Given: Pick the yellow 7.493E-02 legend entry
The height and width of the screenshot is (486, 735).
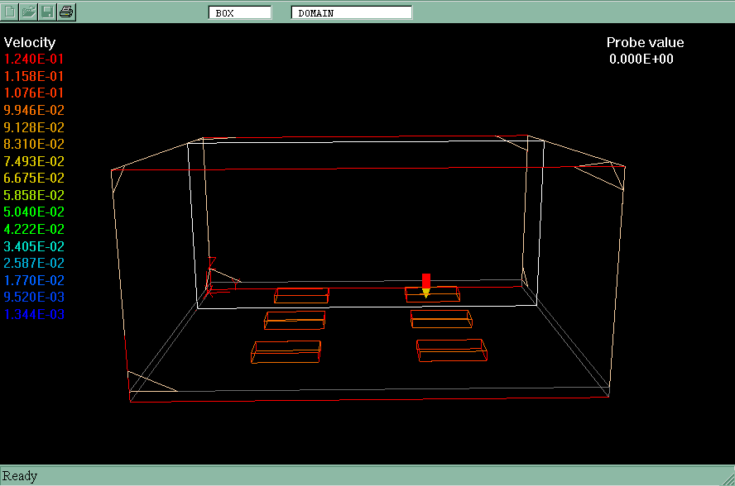Looking at the screenshot, I should point(34,161).
